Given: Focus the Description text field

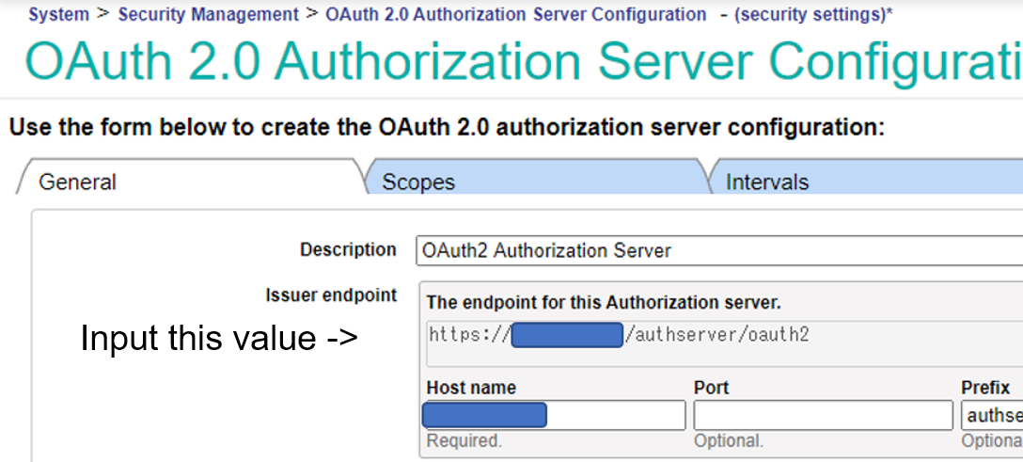Looking at the screenshot, I should [x=719, y=250].
